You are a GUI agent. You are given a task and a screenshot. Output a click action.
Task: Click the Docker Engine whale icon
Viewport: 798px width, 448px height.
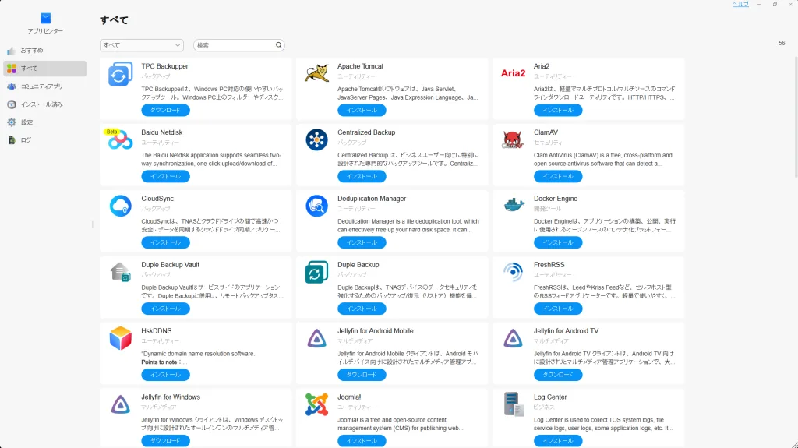click(513, 205)
